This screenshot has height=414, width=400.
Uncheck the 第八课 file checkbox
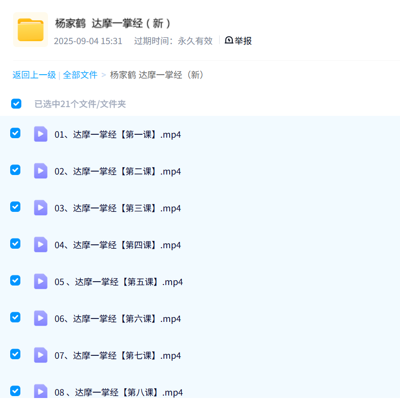pos(16,391)
